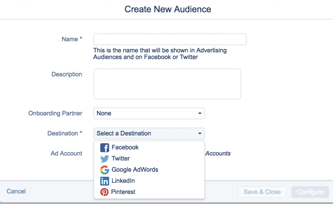Click the Configure button
This screenshot has height=204, width=333.
point(310,192)
